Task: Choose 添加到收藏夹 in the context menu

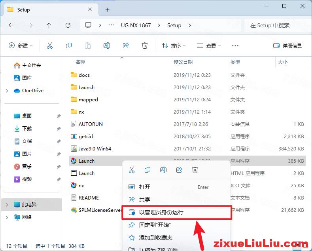Action: pyautogui.click(x=176, y=238)
